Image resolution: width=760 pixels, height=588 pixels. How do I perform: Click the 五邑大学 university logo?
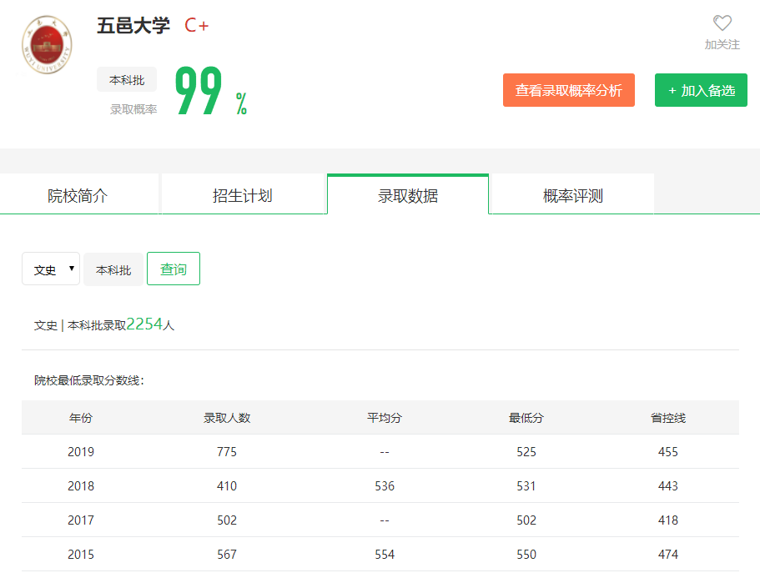coord(47,44)
